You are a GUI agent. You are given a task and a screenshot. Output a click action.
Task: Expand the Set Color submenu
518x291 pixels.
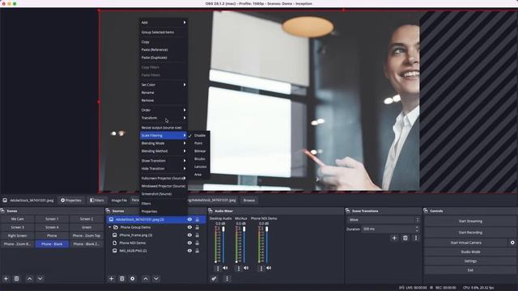(163, 85)
